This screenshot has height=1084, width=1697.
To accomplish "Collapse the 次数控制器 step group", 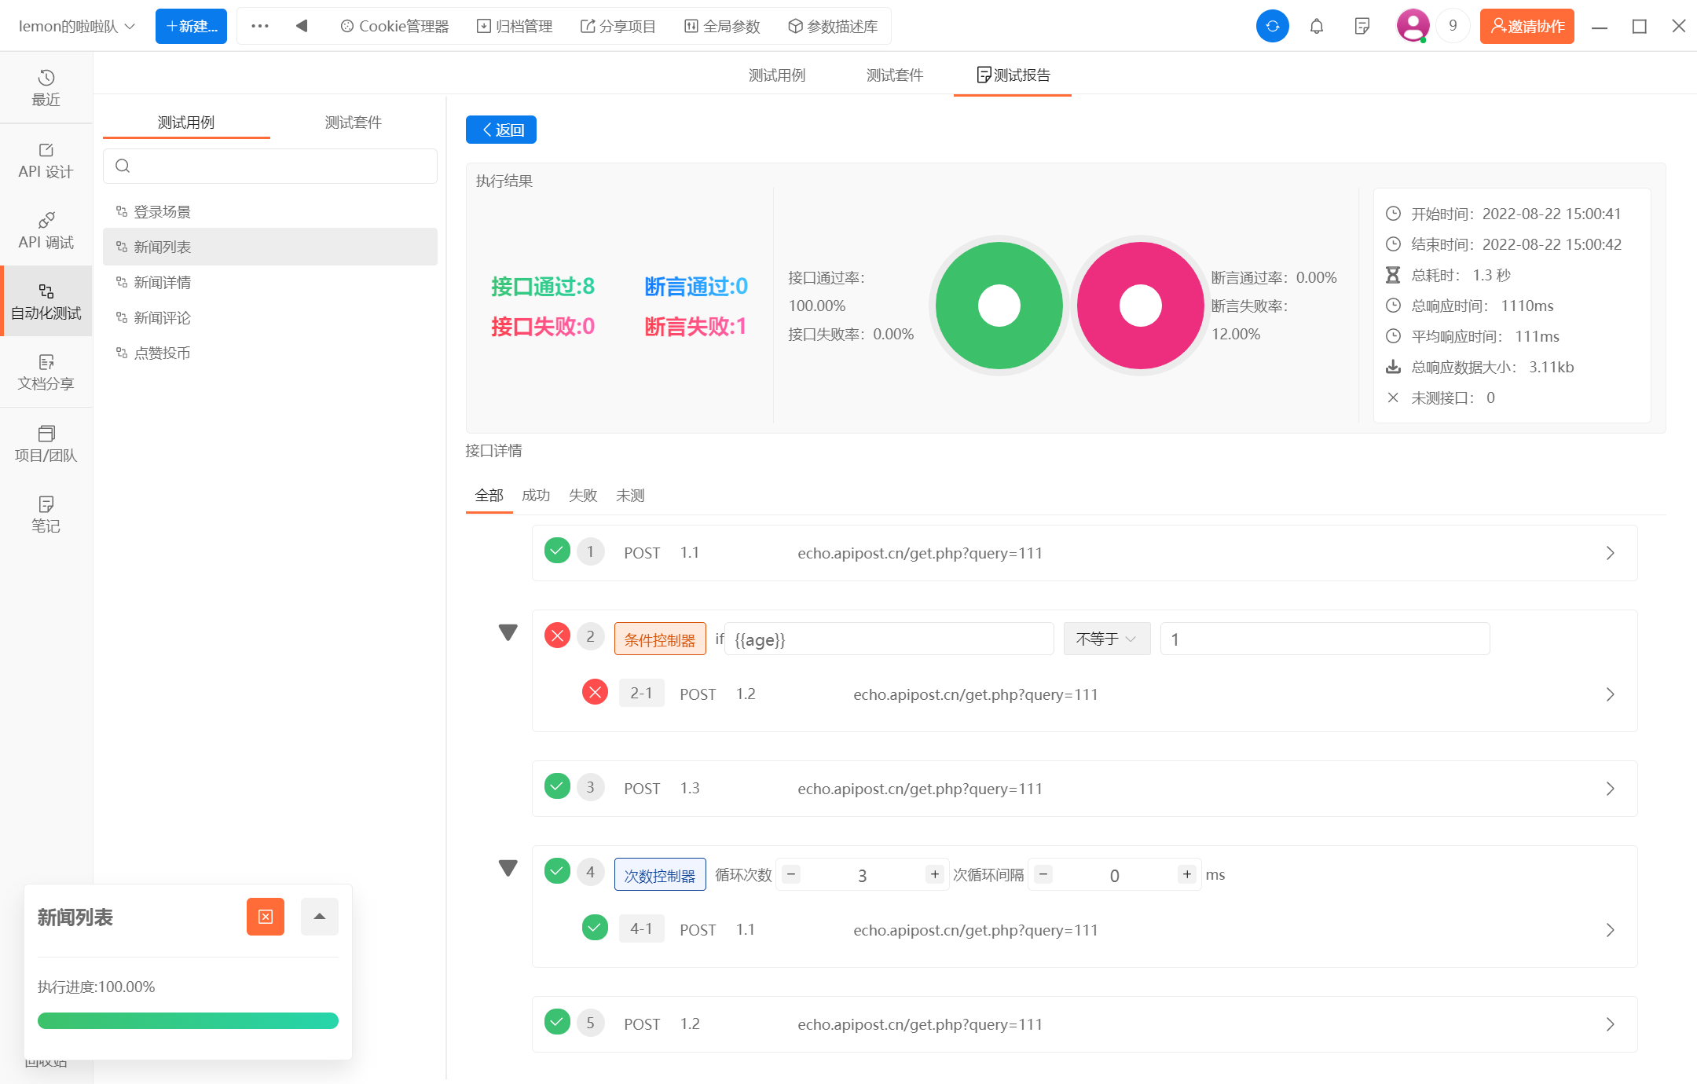I will coord(508,868).
